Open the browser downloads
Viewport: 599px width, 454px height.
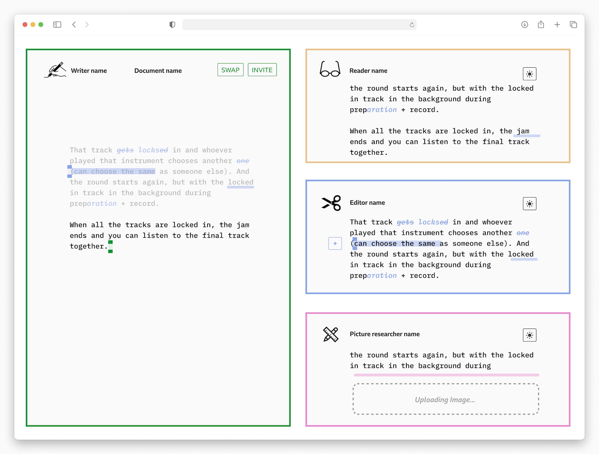pyautogui.click(x=524, y=25)
